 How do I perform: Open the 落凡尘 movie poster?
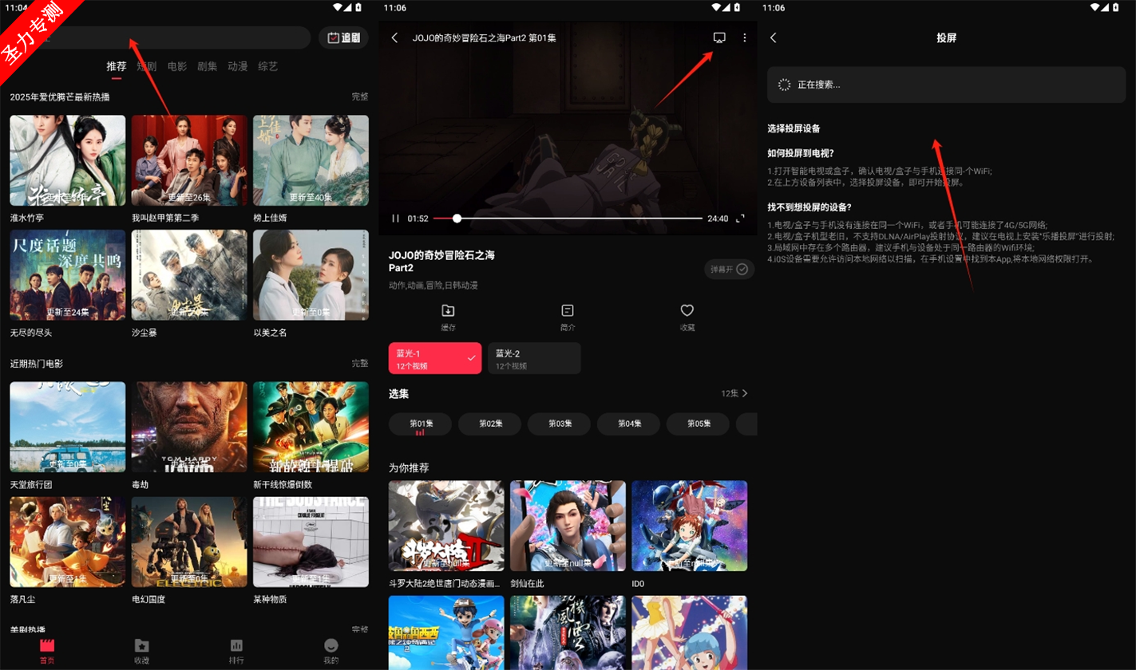pyautogui.click(x=68, y=542)
